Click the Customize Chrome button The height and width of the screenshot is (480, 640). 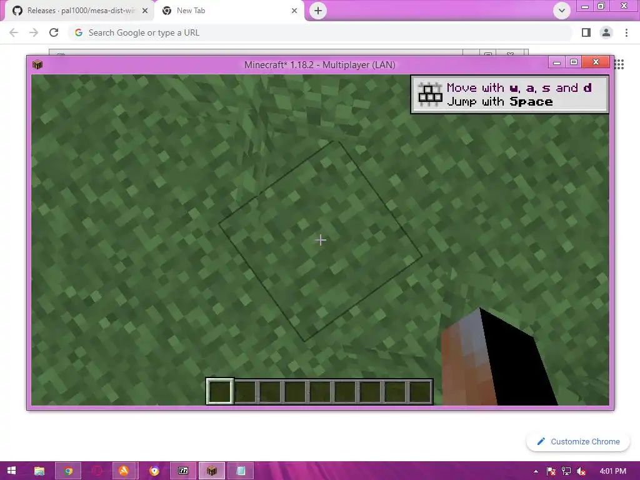[578, 442]
